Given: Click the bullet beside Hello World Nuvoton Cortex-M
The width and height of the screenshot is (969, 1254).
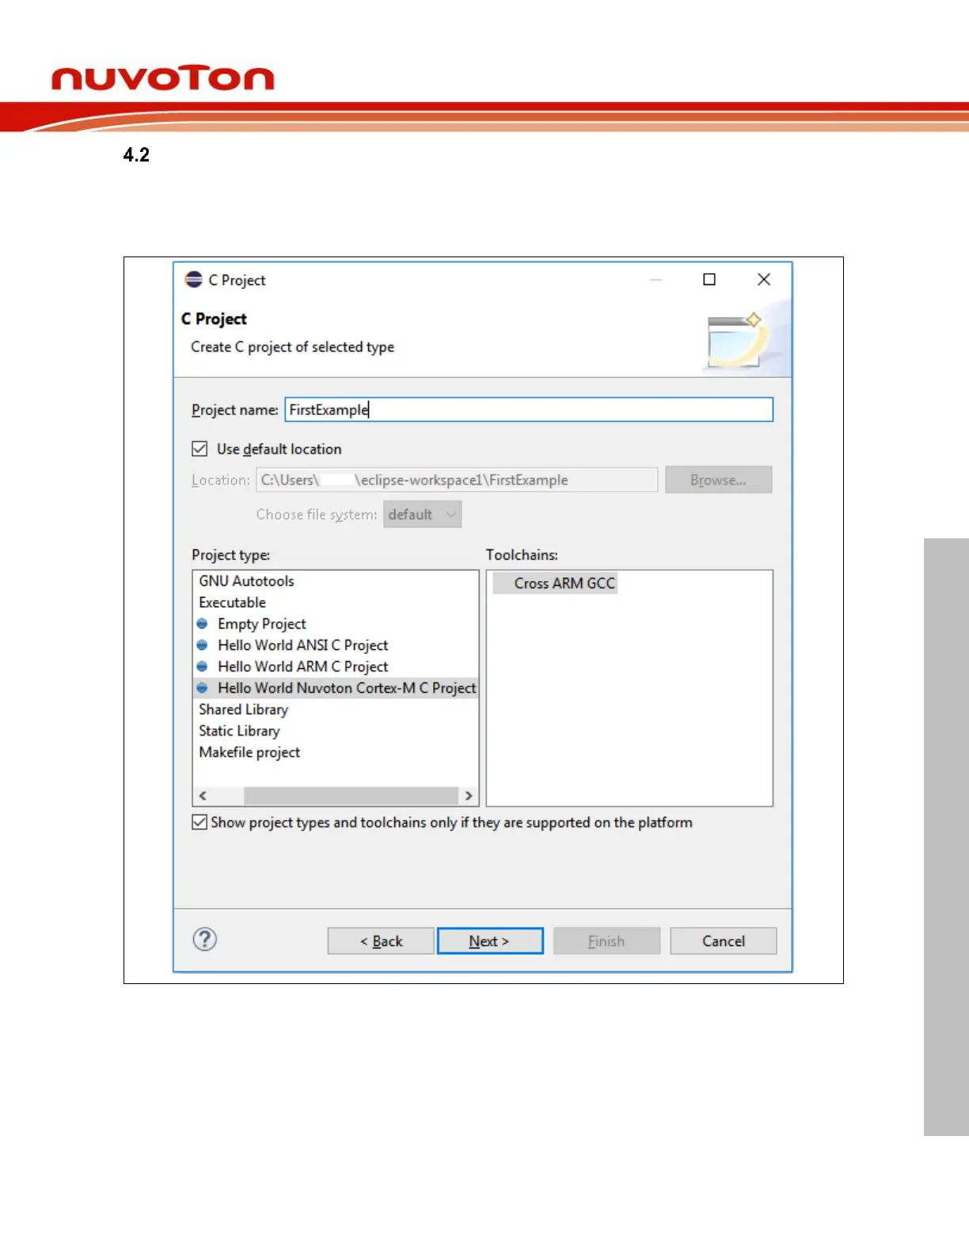Looking at the screenshot, I should click(x=203, y=688).
